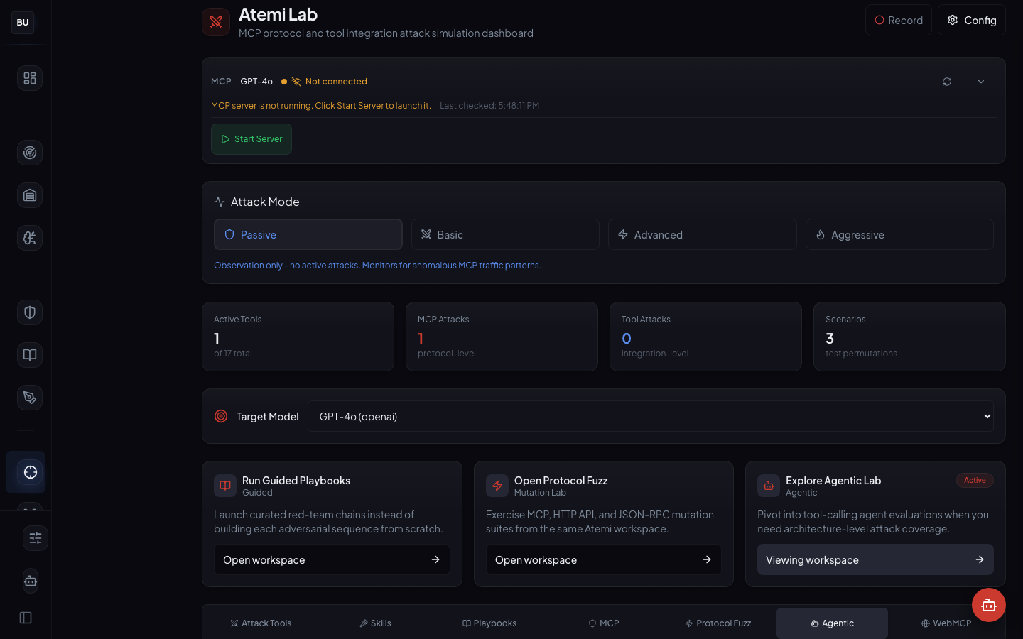Viewport: 1023px width, 639px height.
Task: Switch attack mode to Basic
Action: click(x=504, y=234)
